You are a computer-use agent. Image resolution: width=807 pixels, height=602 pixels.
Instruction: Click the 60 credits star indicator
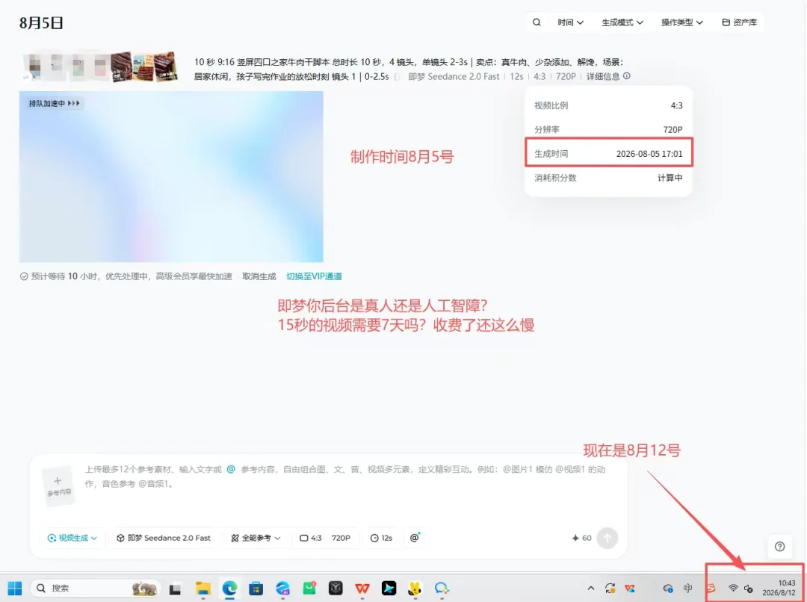pyautogui.click(x=581, y=538)
